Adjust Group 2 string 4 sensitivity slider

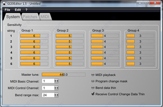pos(70,53)
